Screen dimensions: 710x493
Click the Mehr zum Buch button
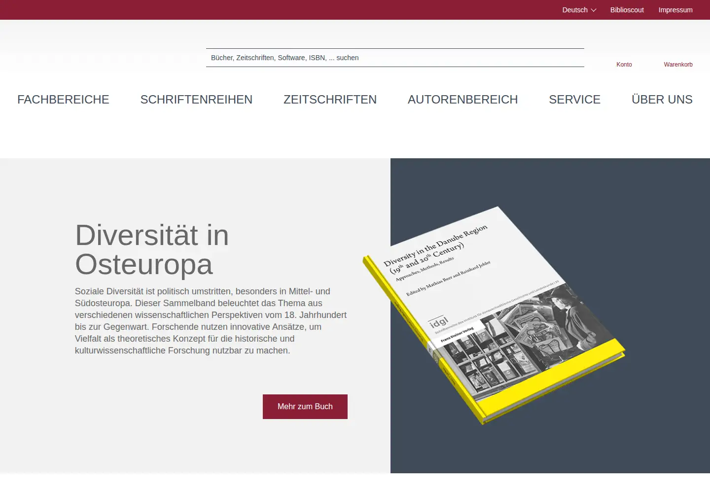tap(305, 407)
